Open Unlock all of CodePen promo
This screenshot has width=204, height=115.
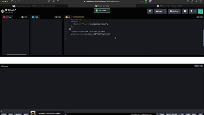[50, 114]
